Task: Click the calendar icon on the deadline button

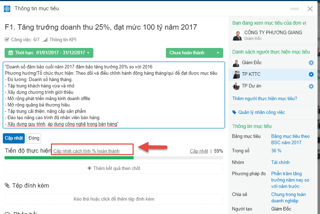Action: coord(11,53)
